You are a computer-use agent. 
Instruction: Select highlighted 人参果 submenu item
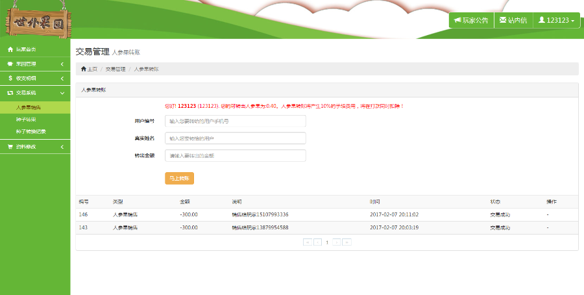pos(35,107)
